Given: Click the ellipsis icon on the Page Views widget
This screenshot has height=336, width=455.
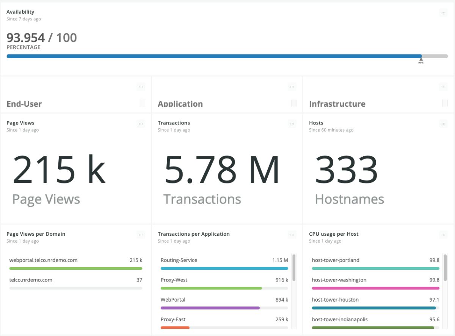Looking at the screenshot, I should pyautogui.click(x=141, y=124).
